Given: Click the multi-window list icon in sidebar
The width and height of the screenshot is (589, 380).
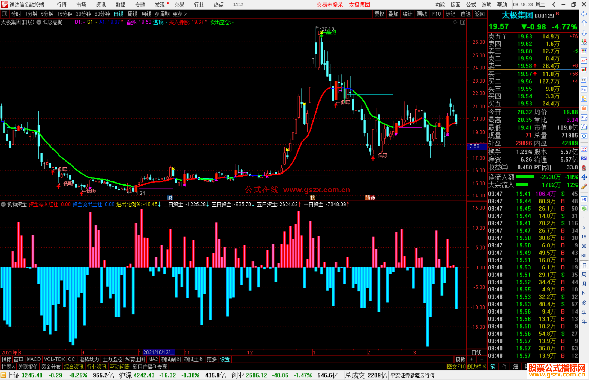Looking at the screenshot, I should point(584,80).
